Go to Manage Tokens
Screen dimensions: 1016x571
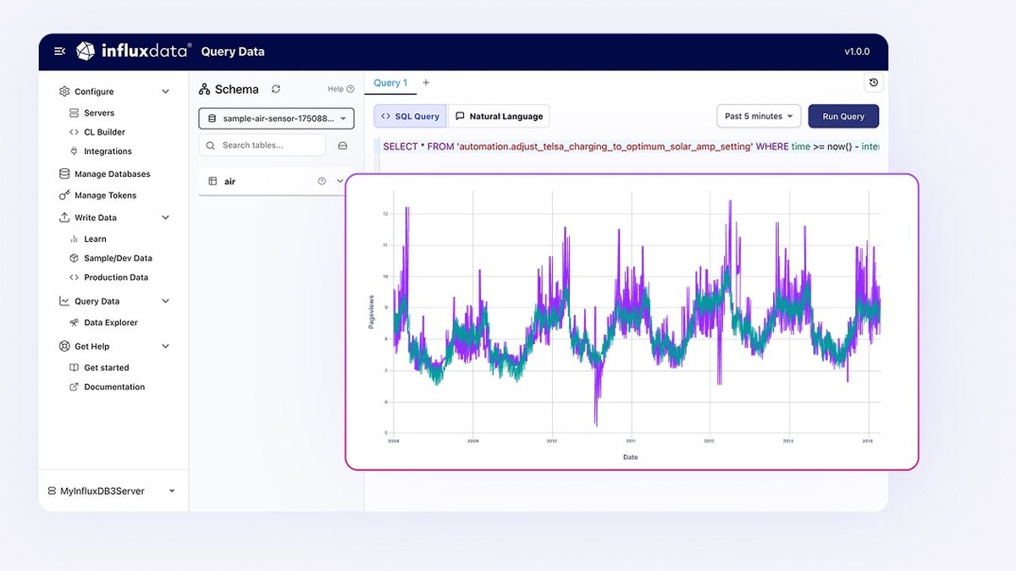tap(105, 195)
